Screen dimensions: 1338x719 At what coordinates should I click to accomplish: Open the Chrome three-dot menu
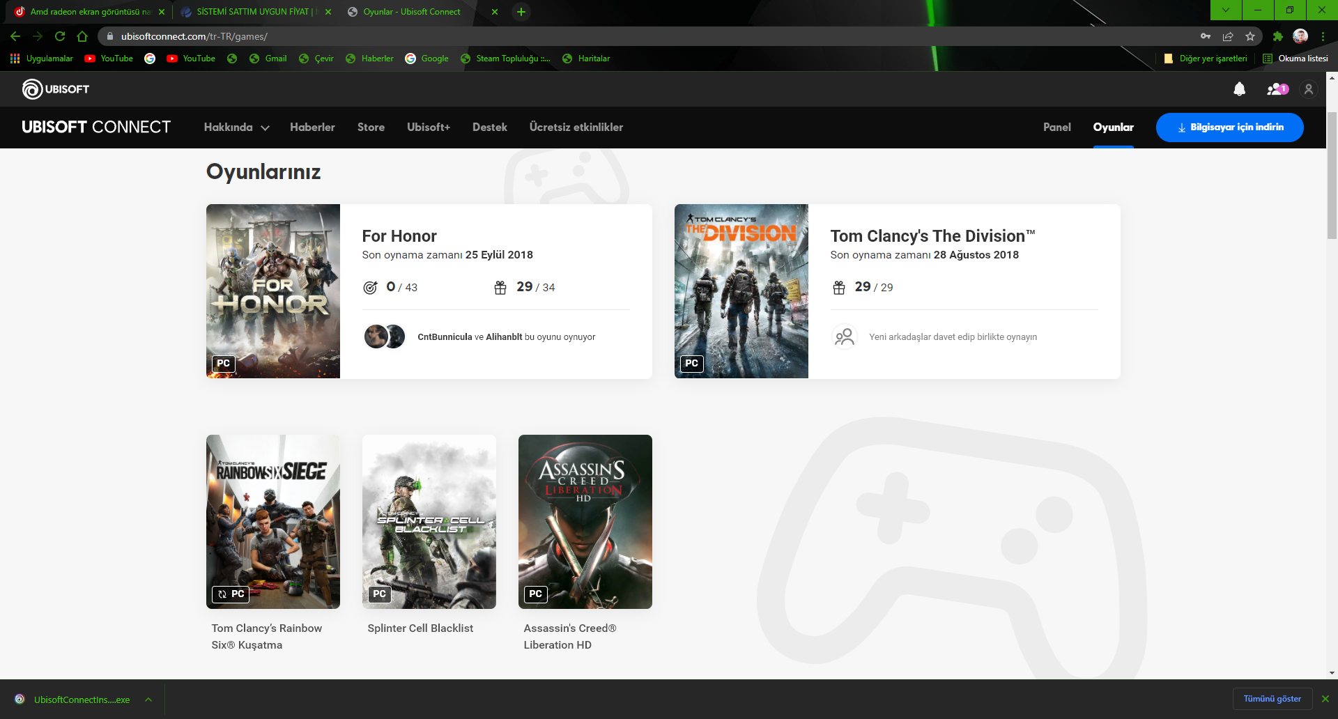[1323, 36]
